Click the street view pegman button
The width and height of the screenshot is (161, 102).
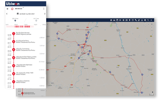[x=152, y=28]
